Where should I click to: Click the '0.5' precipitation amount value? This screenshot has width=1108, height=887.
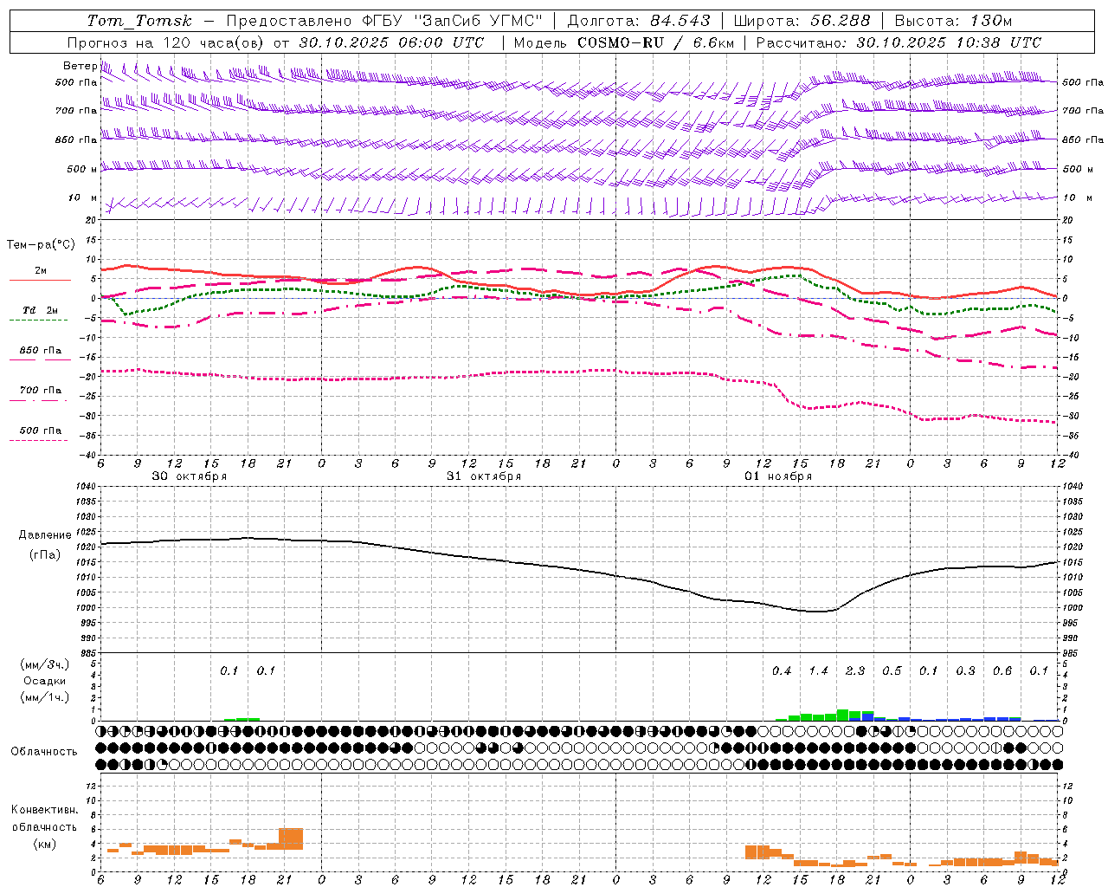(892, 670)
